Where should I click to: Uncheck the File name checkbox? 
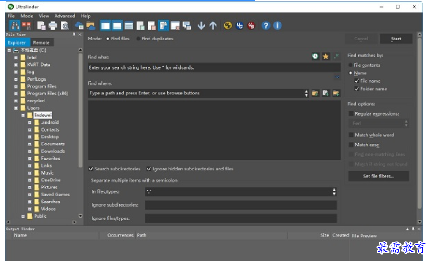[x=356, y=81]
